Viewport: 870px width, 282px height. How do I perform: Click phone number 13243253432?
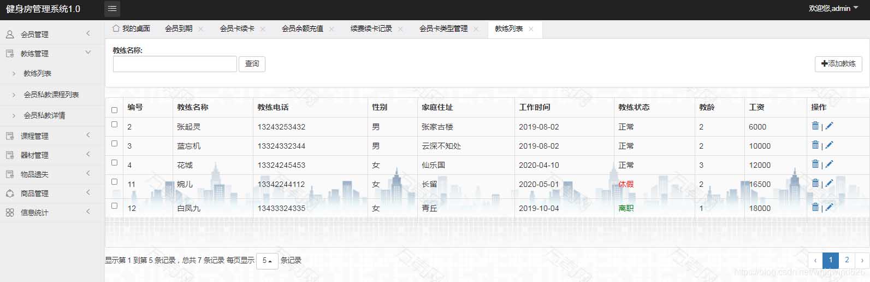(x=281, y=127)
